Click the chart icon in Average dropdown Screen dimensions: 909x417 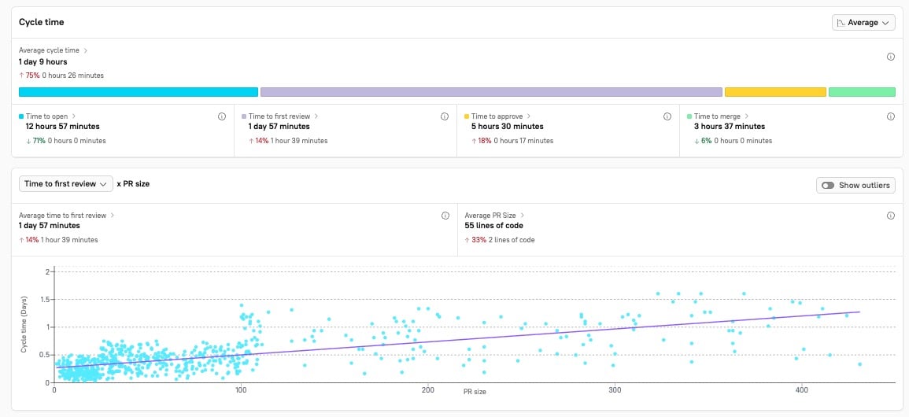[841, 23]
